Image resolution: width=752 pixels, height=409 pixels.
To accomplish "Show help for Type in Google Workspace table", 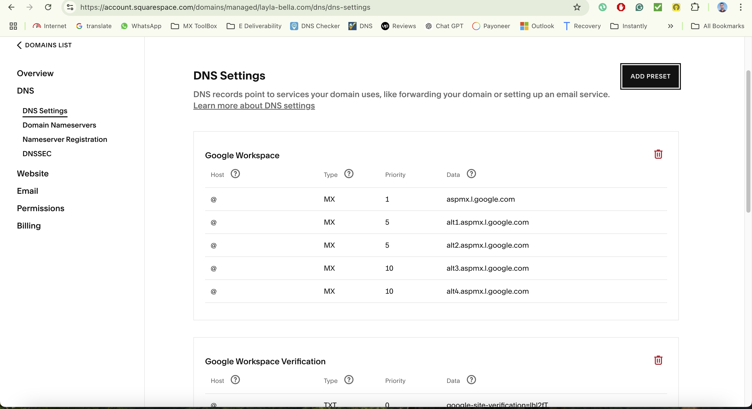I will [x=349, y=174].
